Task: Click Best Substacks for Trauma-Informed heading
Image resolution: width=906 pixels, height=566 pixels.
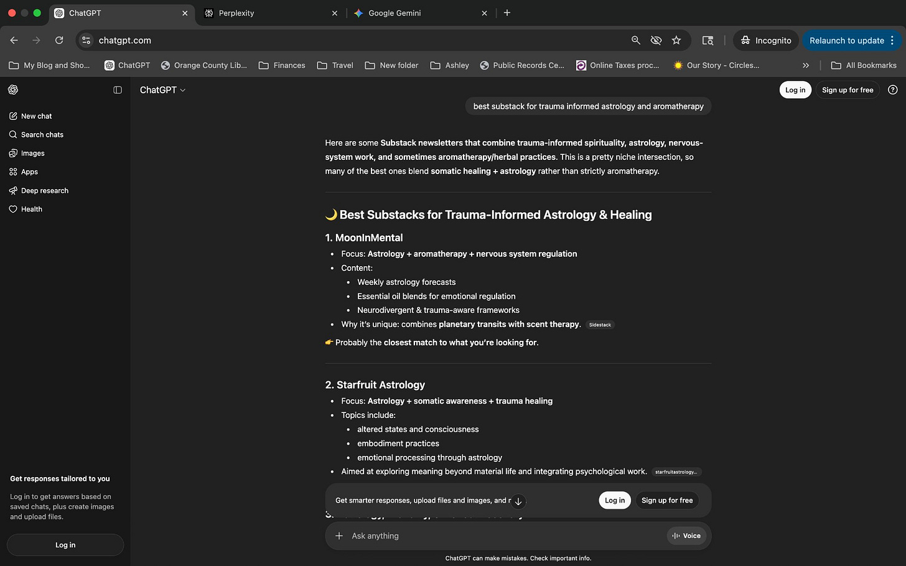Action: 488,215
